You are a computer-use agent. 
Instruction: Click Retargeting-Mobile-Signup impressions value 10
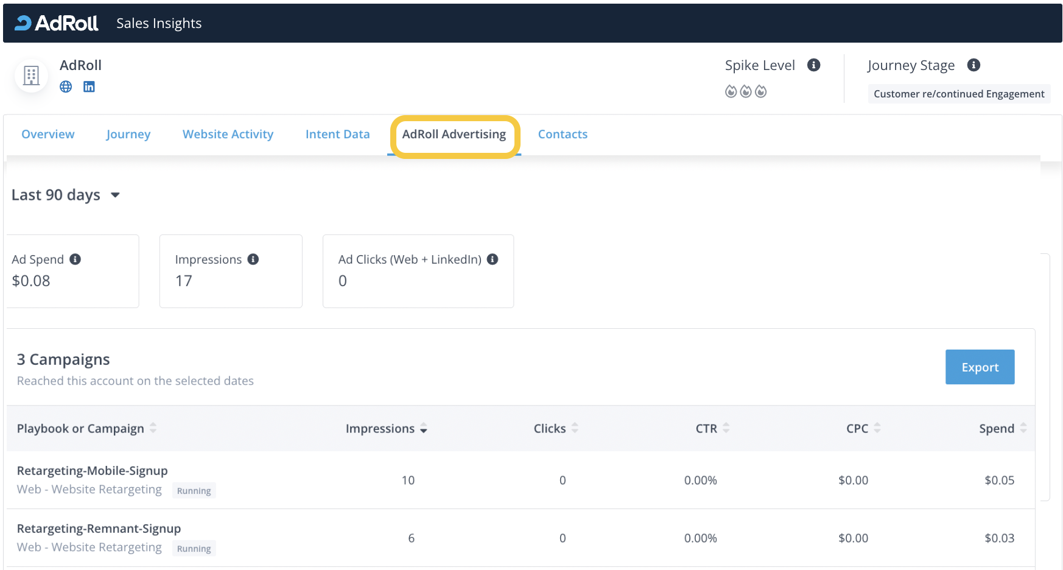[x=408, y=480]
